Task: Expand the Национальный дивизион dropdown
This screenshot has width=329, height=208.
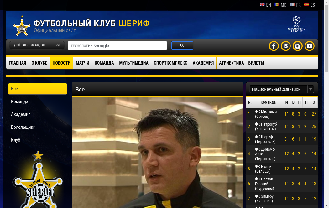Action: click(282, 89)
